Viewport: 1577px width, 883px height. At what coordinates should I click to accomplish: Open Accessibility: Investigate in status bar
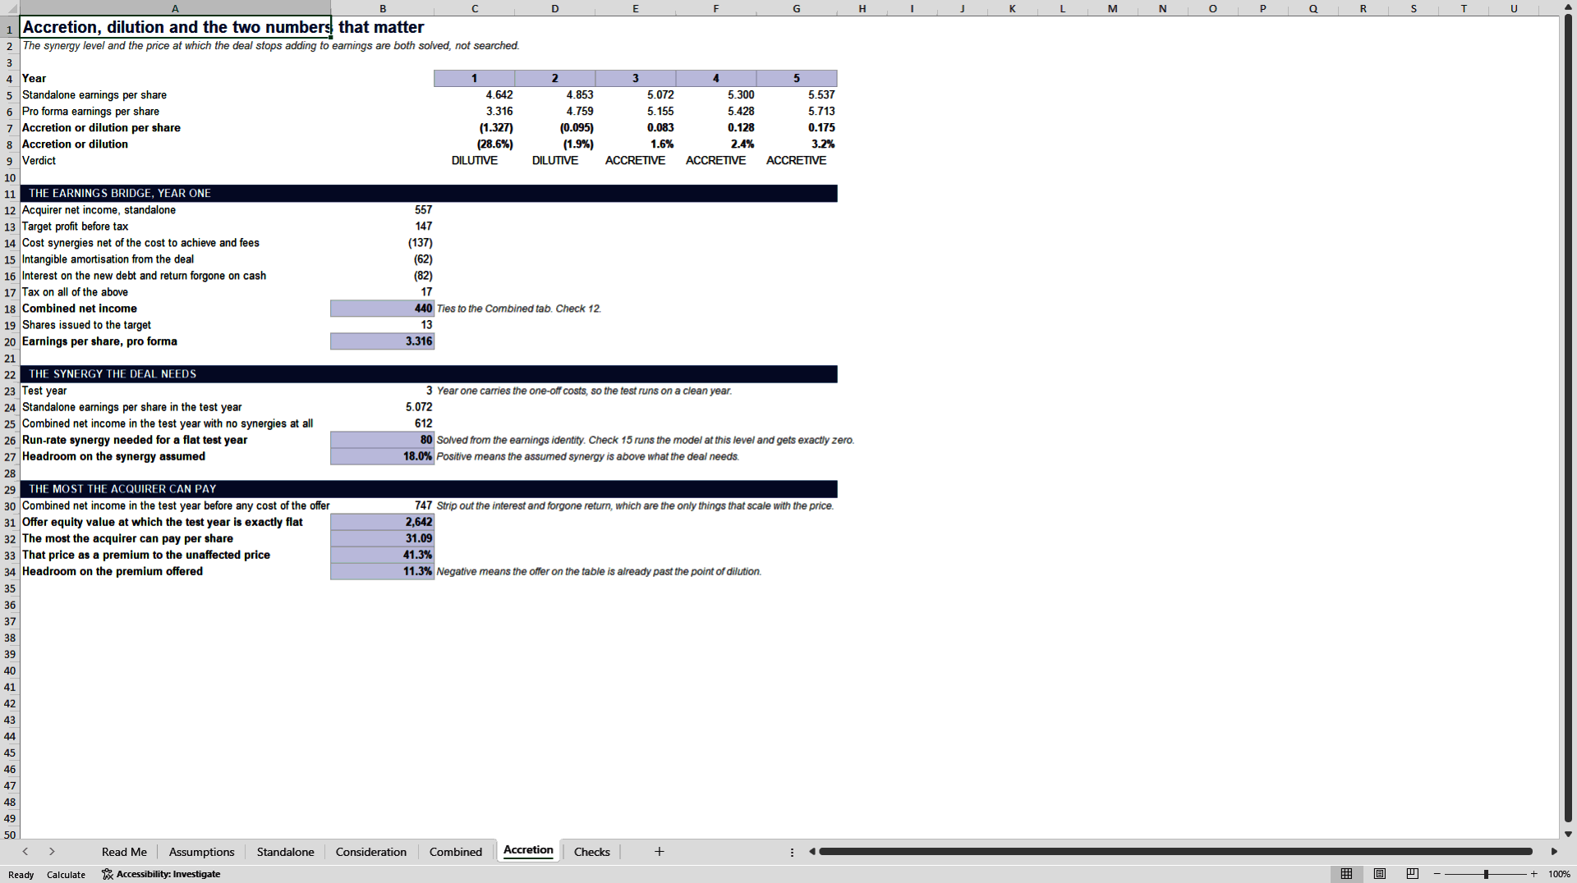[x=161, y=874]
